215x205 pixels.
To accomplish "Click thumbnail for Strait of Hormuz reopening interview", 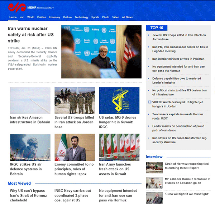I will point(154,168).
